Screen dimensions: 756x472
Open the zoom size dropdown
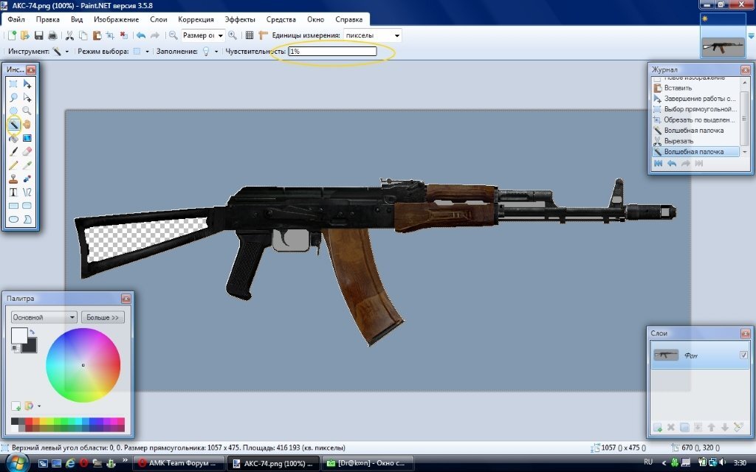[x=220, y=35]
